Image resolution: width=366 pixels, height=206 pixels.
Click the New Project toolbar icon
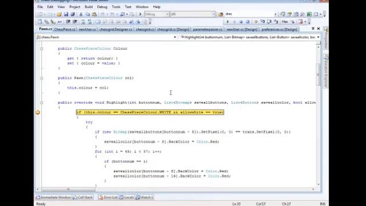40,14
